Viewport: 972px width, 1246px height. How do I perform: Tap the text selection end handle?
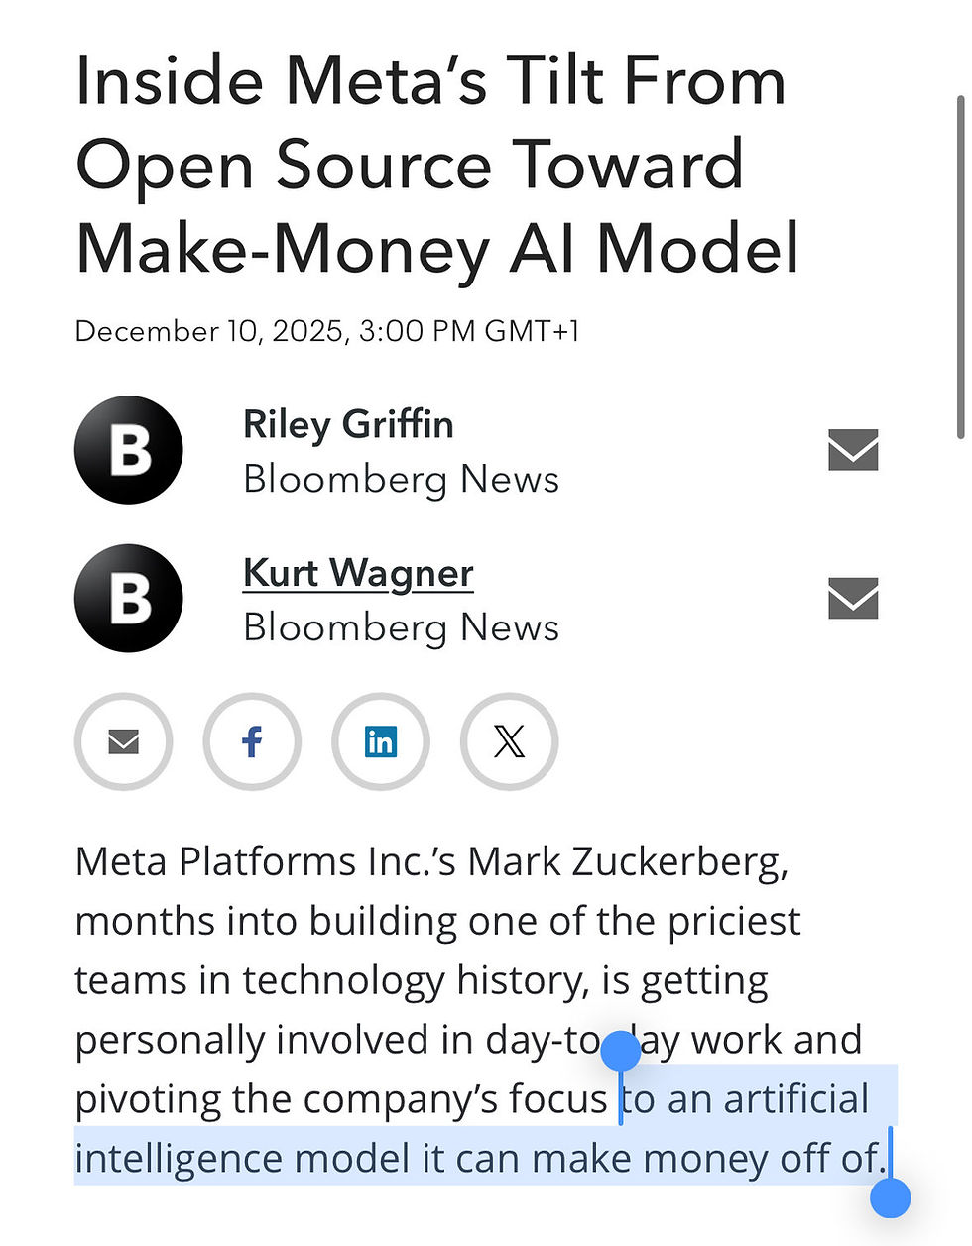coord(890,1197)
